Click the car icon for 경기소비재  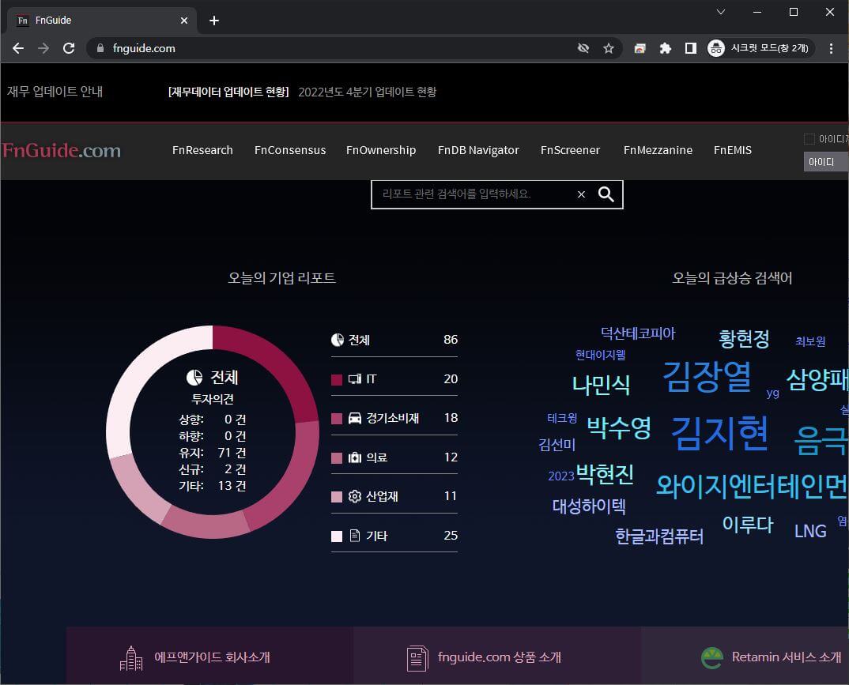(355, 418)
